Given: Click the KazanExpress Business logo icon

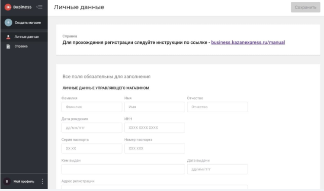Looking at the screenshot, I should tap(8, 7).
